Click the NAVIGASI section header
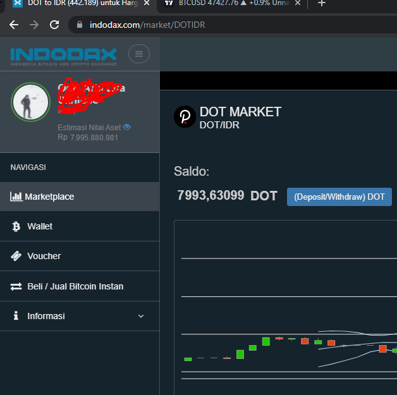Viewport: 397px width, 395px height. click(x=28, y=167)
